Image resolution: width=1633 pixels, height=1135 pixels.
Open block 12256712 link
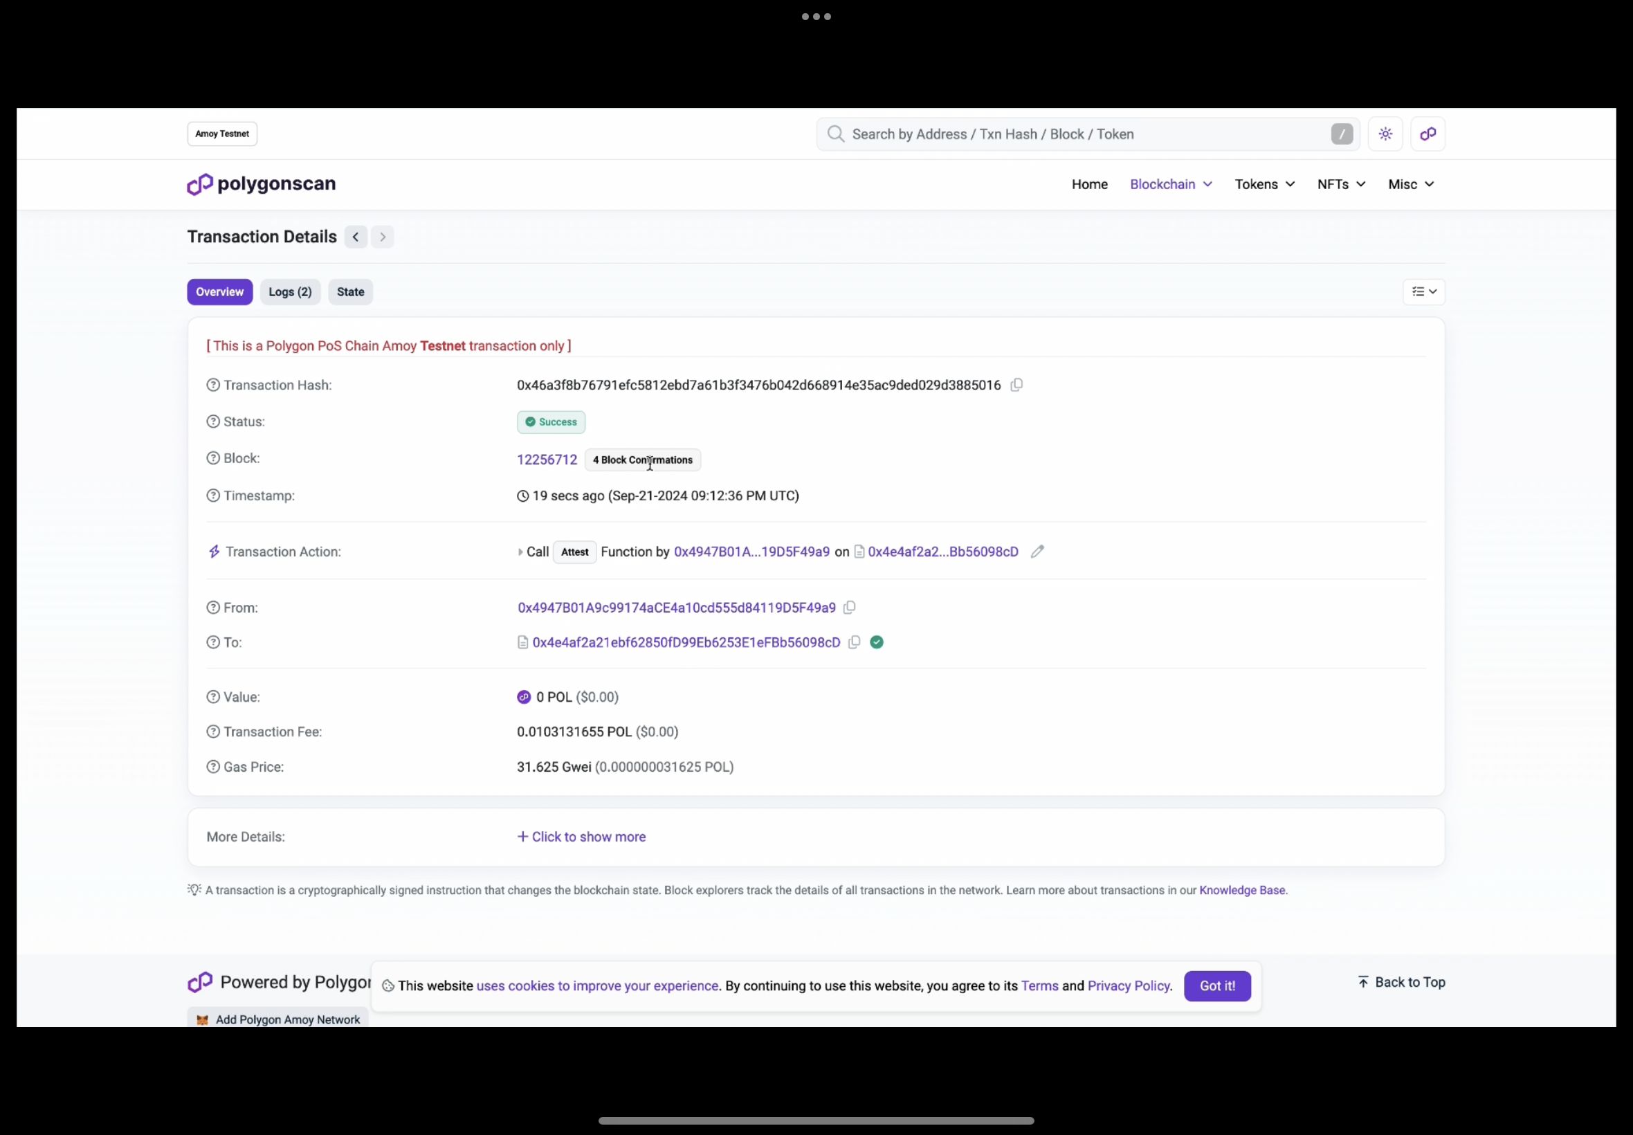(547, 460)
